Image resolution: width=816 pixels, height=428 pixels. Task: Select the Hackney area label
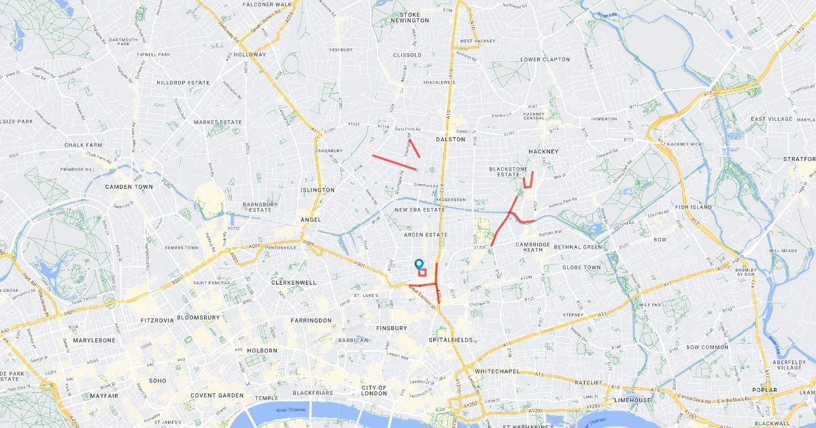point(543,151)
